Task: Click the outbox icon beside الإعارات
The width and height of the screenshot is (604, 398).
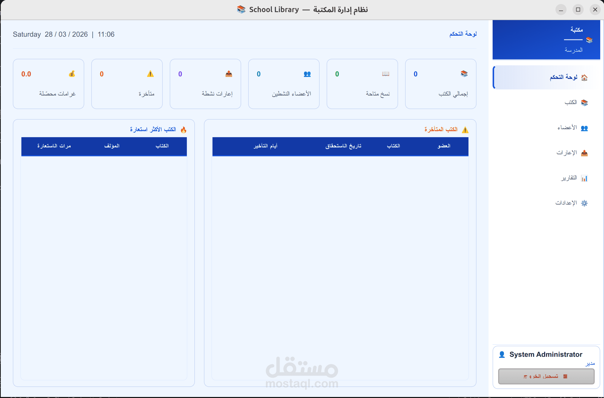Action: pyautogui.click(x=584, y=153)
